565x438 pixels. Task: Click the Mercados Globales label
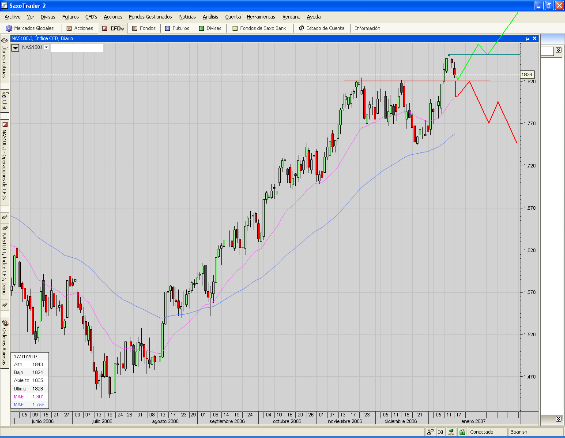tap(34, 28)
